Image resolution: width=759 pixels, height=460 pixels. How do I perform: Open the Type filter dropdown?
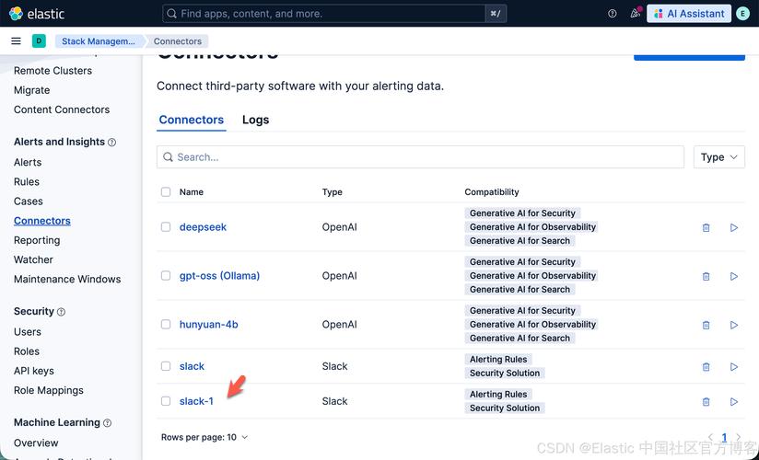718,157
